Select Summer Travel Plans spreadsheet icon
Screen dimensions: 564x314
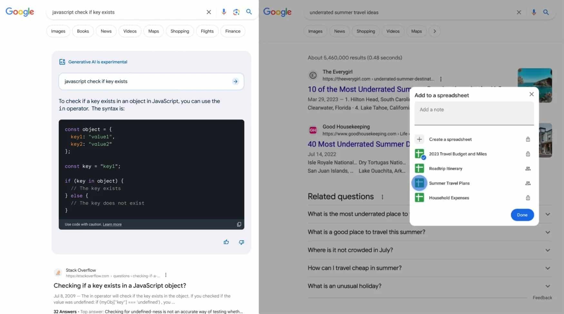(x=419, y=183)
